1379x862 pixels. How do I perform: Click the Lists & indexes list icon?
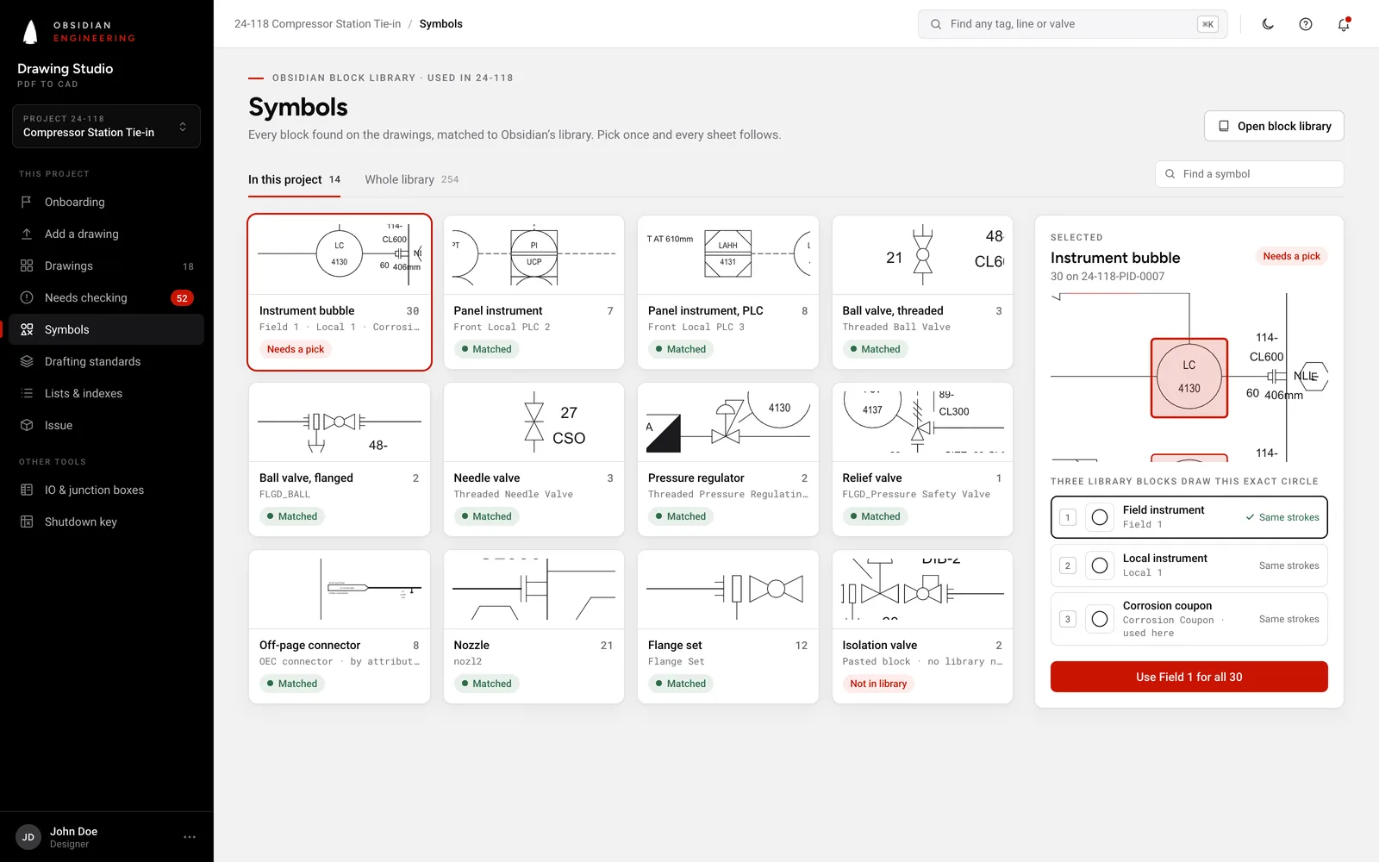tap(27, 393)
